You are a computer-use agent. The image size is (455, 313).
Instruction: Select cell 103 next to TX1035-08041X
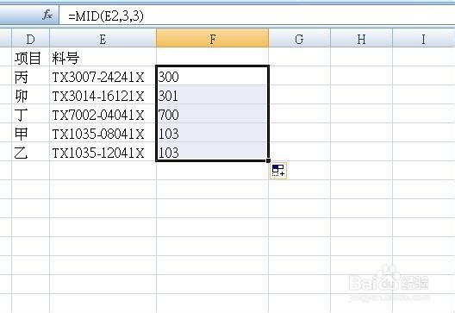click(x=212, y=134)
